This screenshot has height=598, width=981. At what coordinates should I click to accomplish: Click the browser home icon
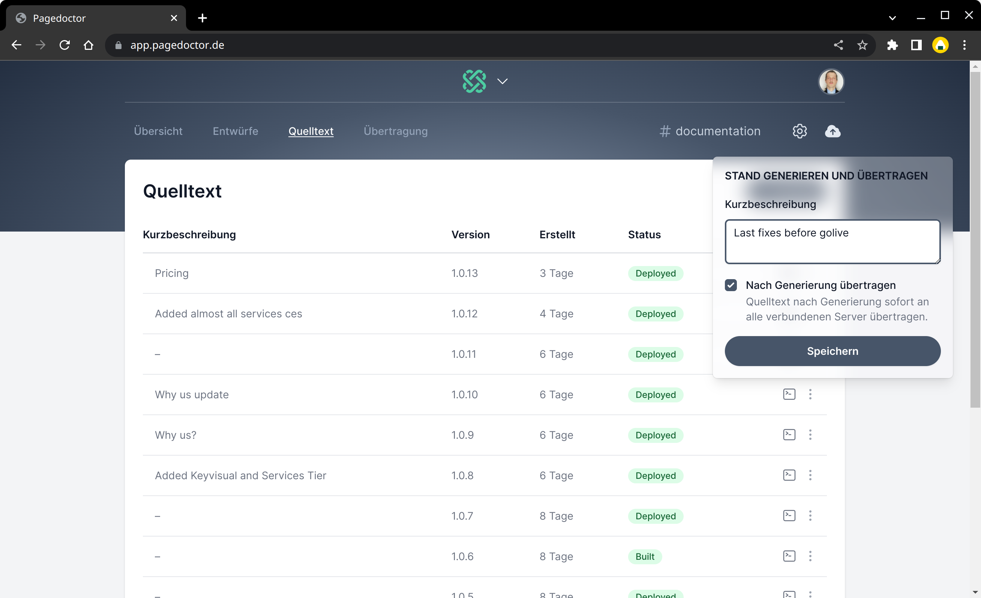(88, 45)
